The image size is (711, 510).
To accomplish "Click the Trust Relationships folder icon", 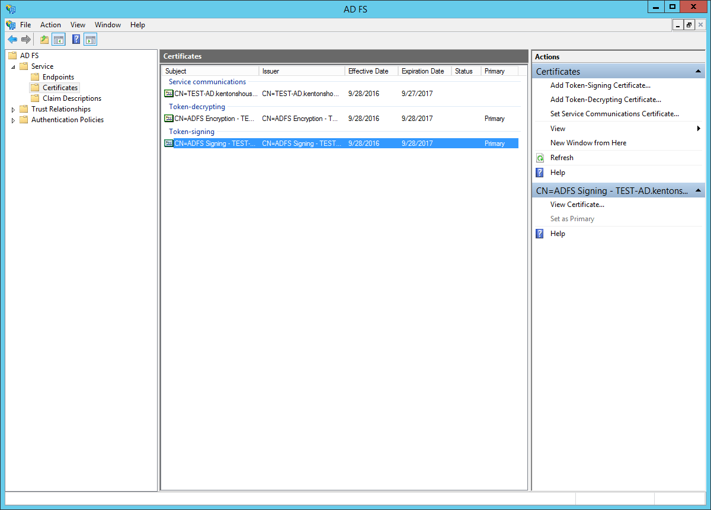I will [x=24, y=109].
